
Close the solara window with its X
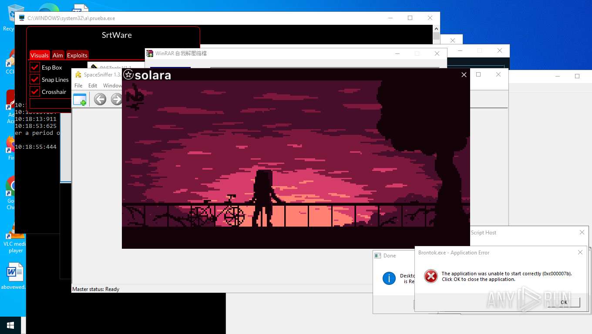(464, 75)
